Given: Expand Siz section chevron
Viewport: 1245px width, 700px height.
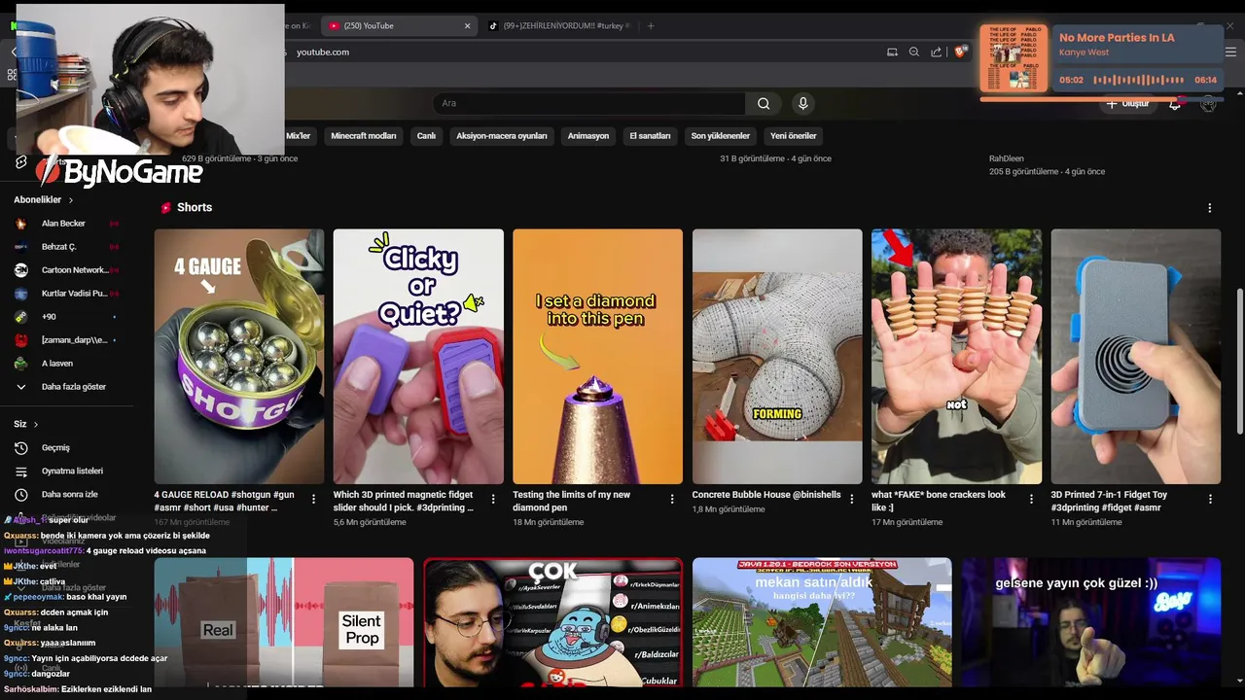Looking at the screenshot, I should pos(36,425).
